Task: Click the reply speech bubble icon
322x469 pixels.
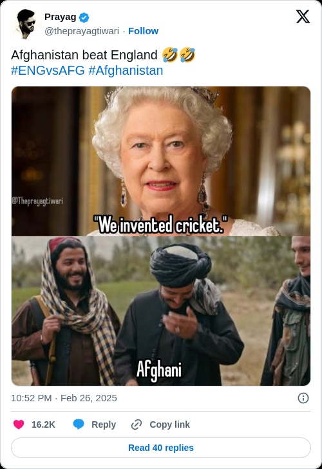Action: 79,424
